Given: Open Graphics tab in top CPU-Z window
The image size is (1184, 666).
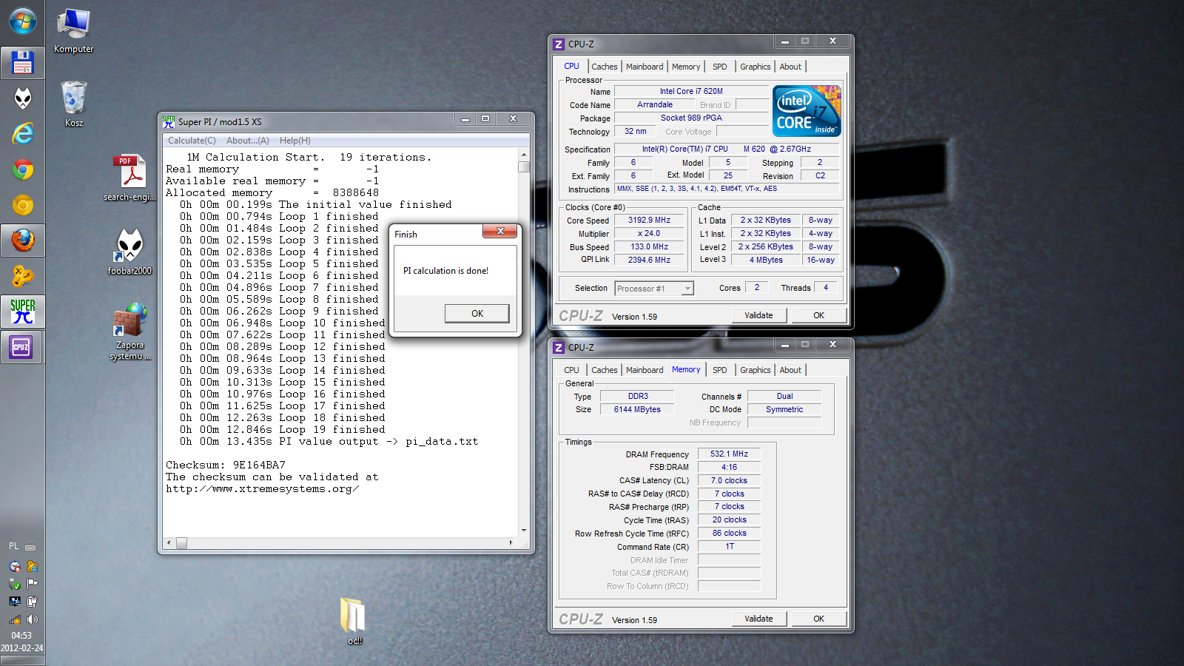Looking at the screenshot, I should point(756,67).
